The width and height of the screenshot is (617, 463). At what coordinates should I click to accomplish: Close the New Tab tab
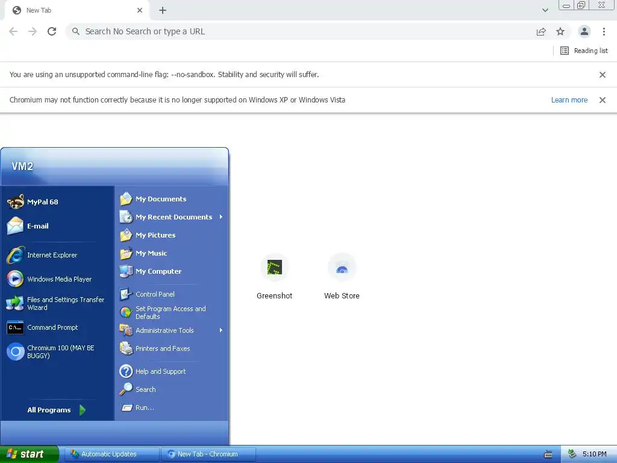pos(140,10)
